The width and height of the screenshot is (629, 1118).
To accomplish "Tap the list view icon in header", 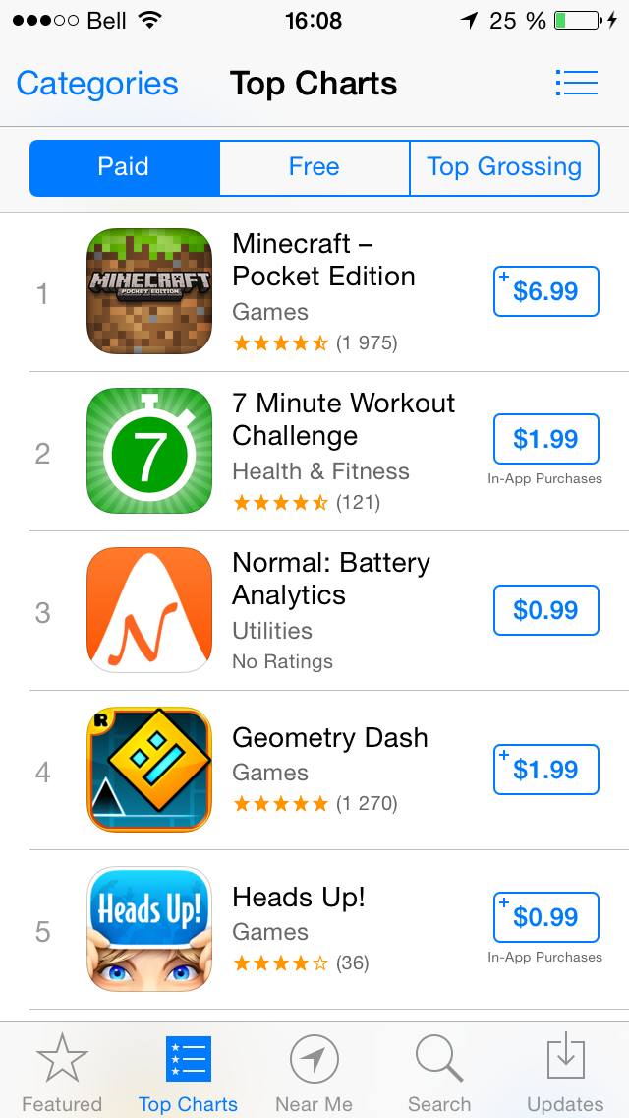I will [x=576, y=83].
